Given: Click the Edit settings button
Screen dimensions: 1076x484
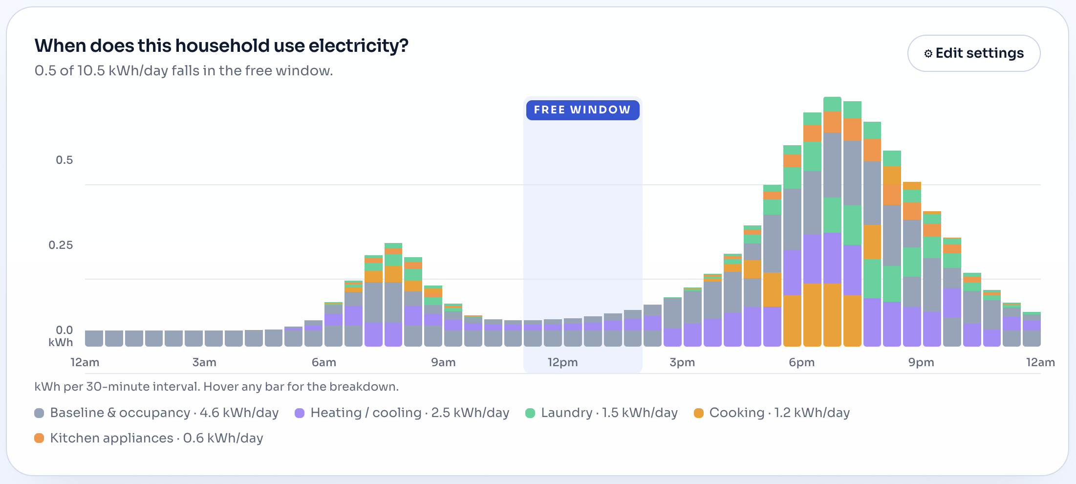Looking at the screenshot, I should (x=973, y=53).
